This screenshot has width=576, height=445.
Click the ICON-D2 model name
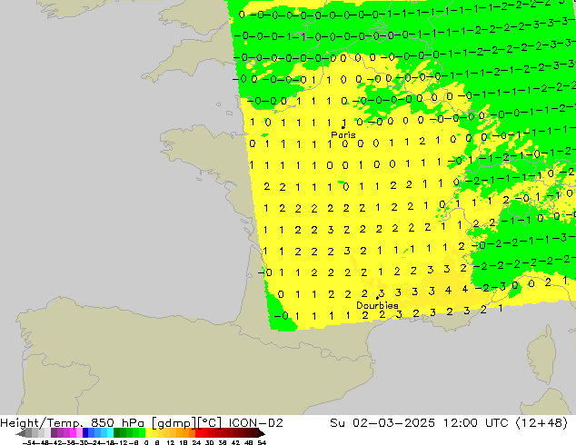[255, 423]
